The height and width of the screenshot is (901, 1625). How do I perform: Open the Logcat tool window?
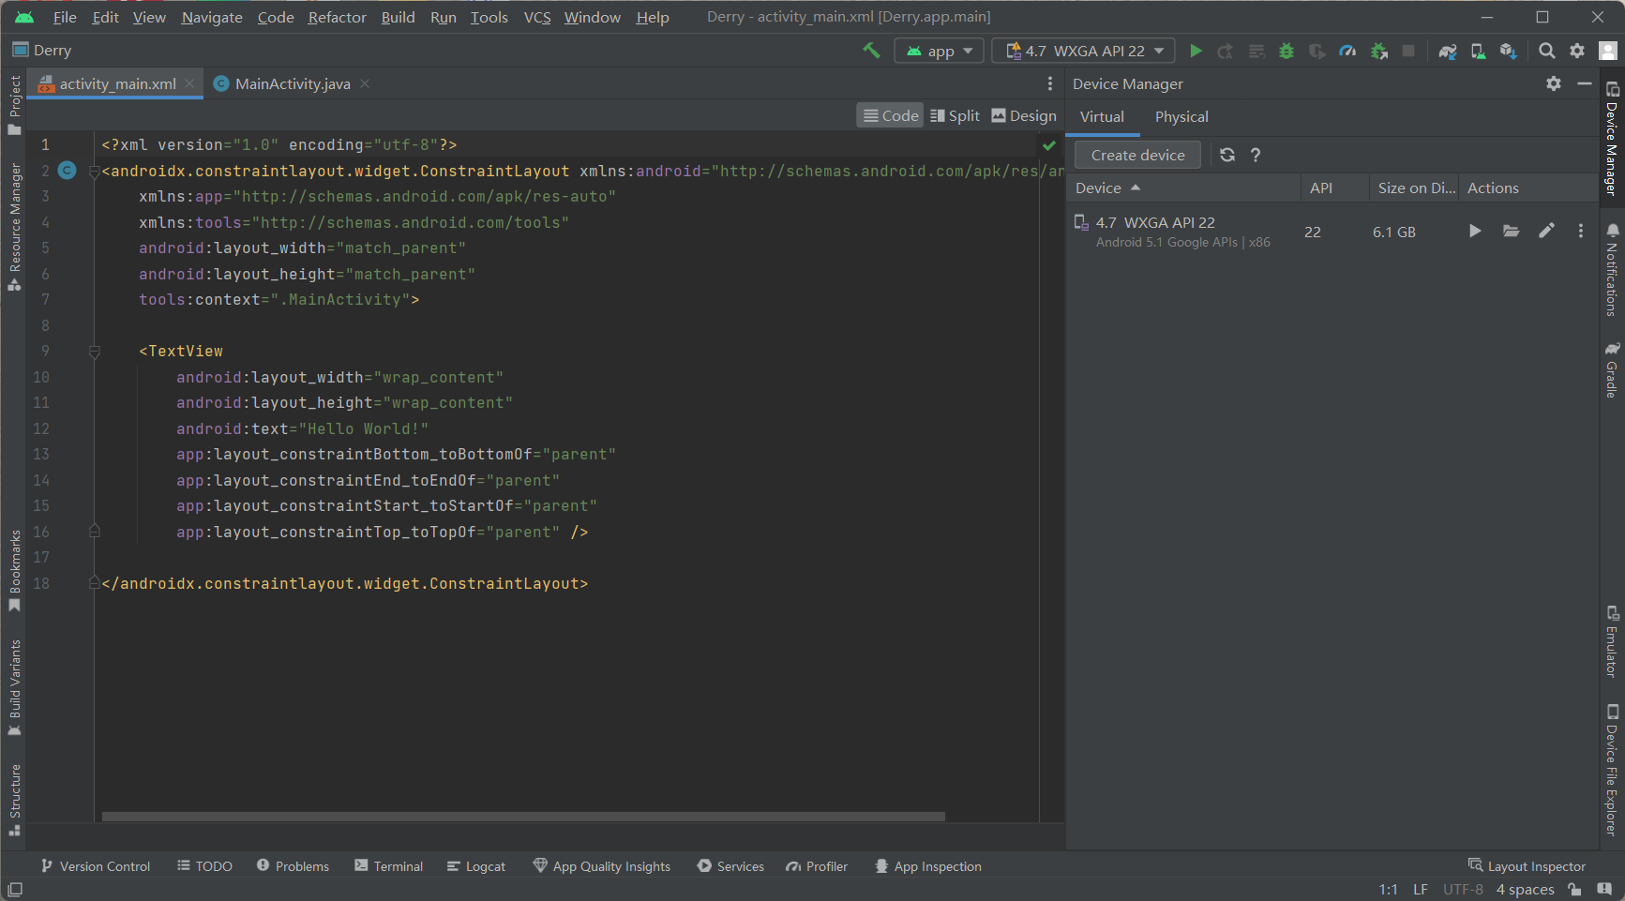pyautogui.click(x=476, y=866)
